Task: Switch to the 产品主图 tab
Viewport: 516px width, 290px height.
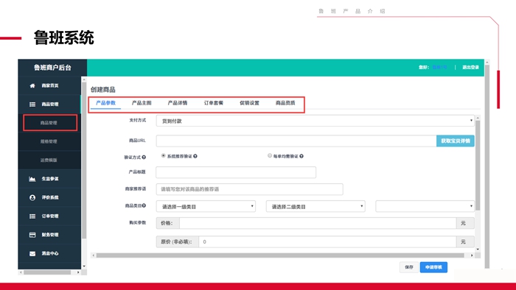Action: pos(142,103)
